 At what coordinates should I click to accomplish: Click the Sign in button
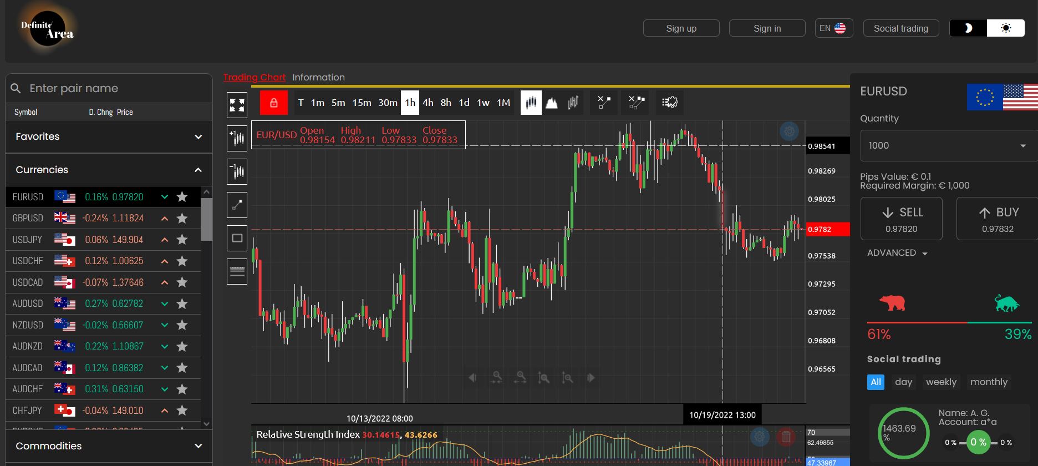coord(767,28)
